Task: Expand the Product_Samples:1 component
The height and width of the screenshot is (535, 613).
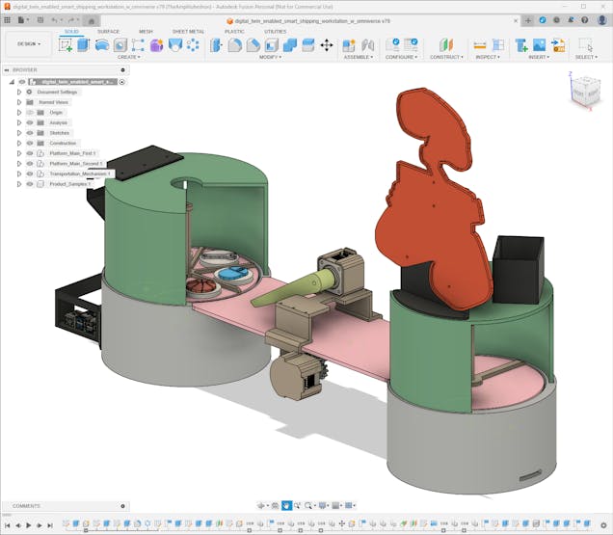Action: click(x=18, y=184)
